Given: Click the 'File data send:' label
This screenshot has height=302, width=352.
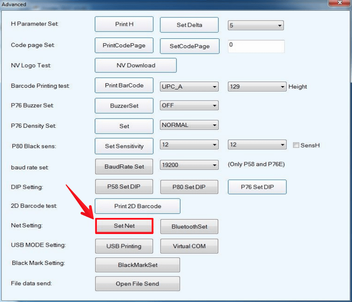Looking at the screenshot, I should 31,283.
